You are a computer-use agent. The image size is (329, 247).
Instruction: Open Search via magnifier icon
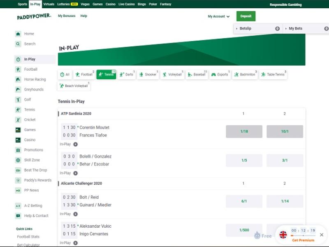tap(18, 44)
